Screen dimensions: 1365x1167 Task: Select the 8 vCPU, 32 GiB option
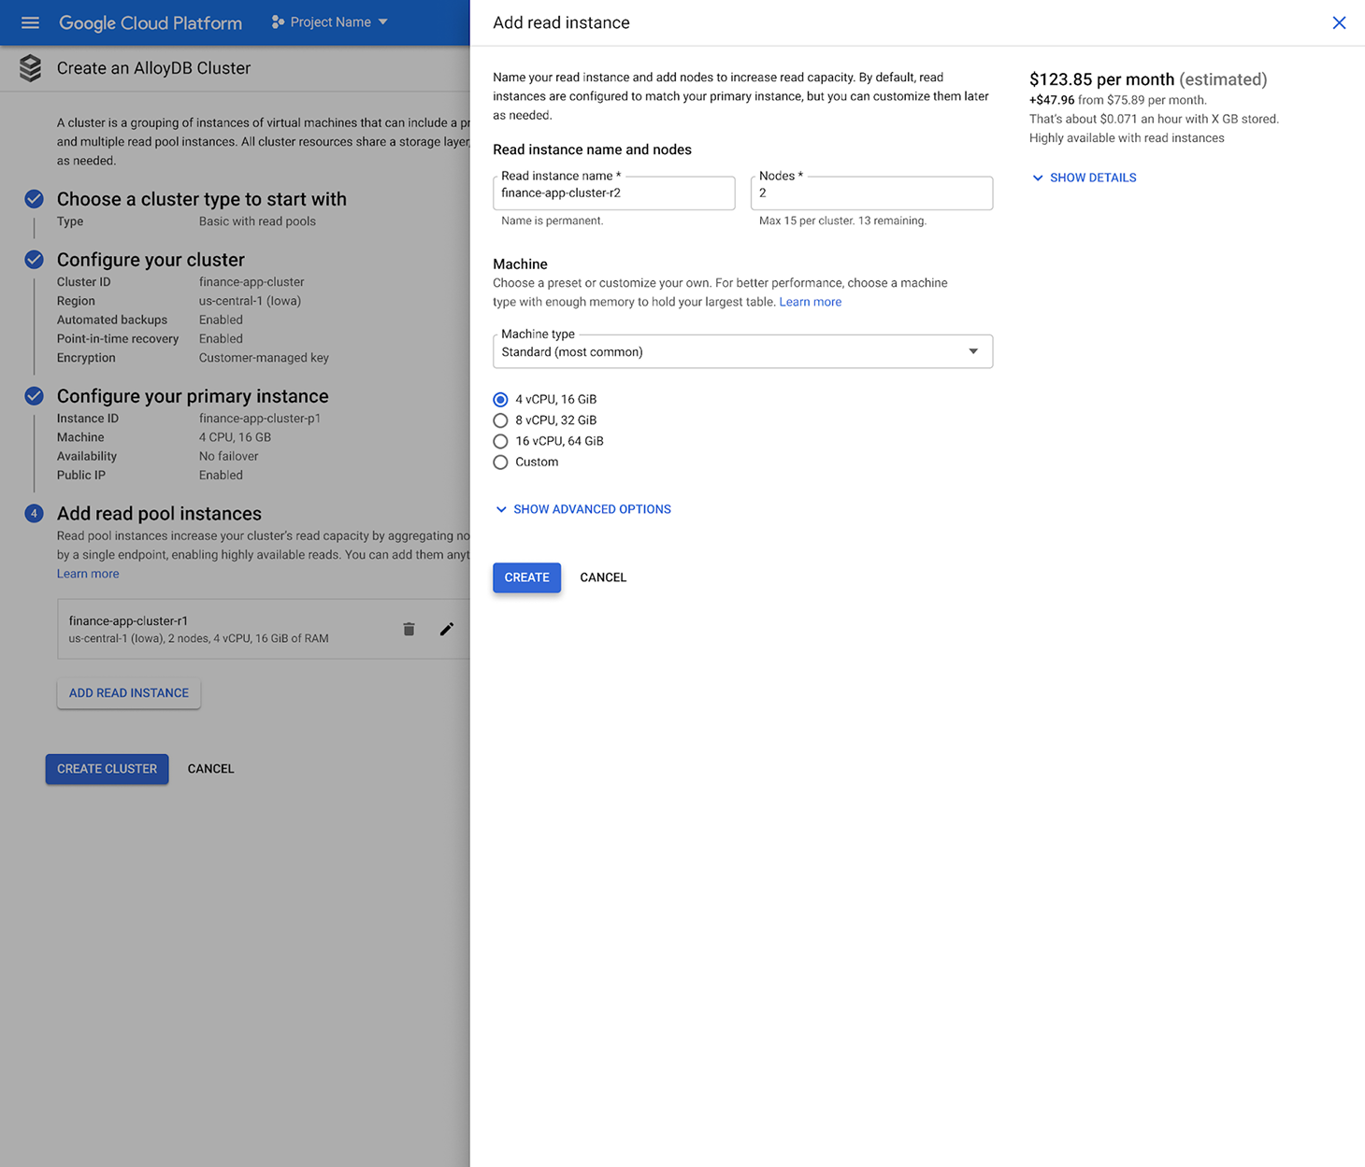tap(501, 420)
